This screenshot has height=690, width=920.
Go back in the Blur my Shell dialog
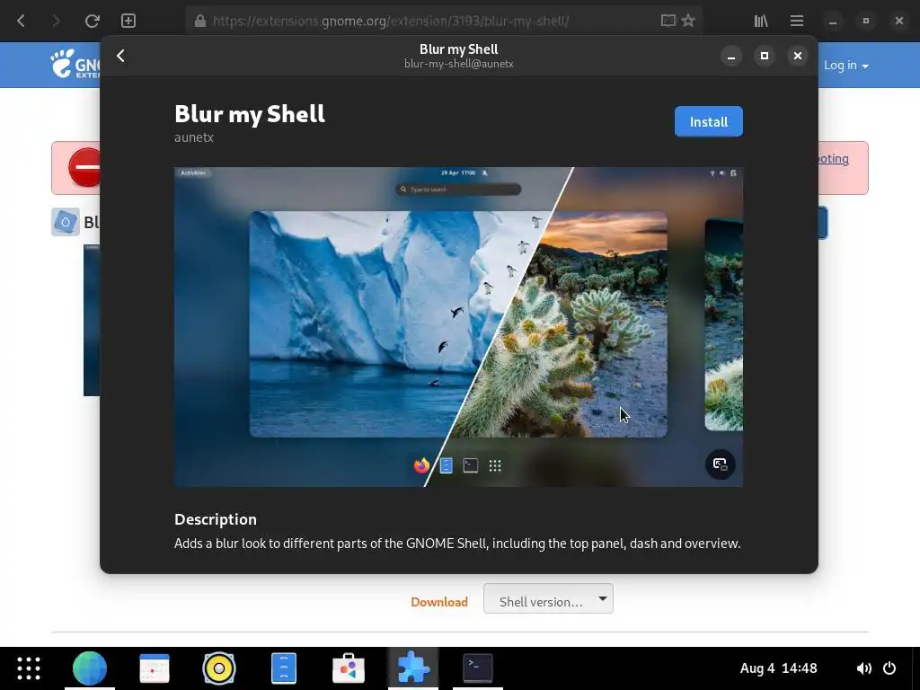(x=121, y=56)
